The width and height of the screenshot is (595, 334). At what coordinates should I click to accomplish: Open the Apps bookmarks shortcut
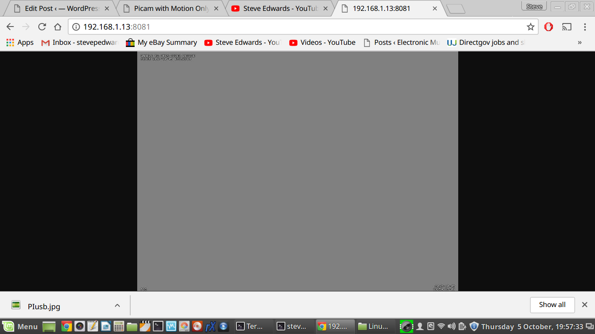coord(20,43)
